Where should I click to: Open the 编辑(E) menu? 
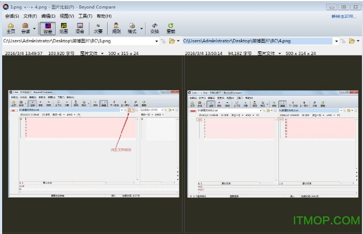click(x=49, y=16)
